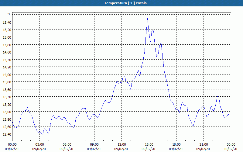The height and width of the screenshot is (152, 243).
Task: Select the 14,00 y-axis value
Action: (x=7, y=74)
